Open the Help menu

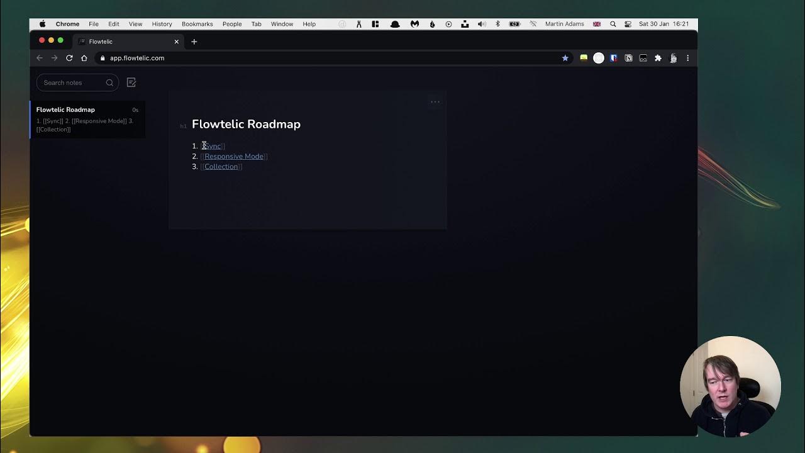click(x=309, y=24)
